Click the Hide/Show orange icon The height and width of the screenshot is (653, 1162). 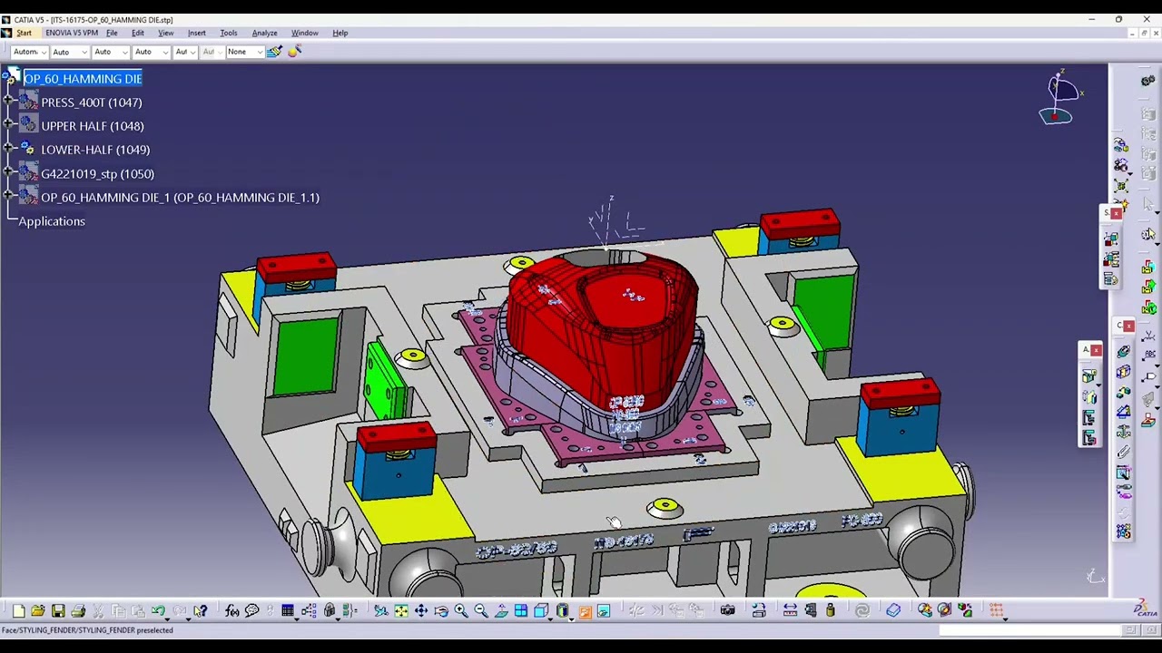[x=585, y=611]
